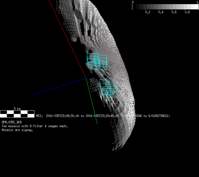Click text 'Two mosaics with 8 filter 4 images each.'

coord(35,126)
